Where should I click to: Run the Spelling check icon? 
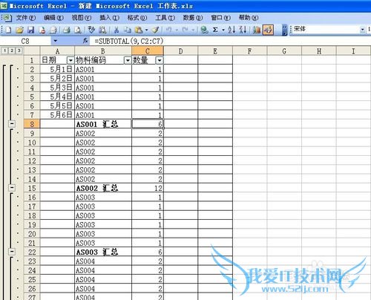tap(91, 30)
